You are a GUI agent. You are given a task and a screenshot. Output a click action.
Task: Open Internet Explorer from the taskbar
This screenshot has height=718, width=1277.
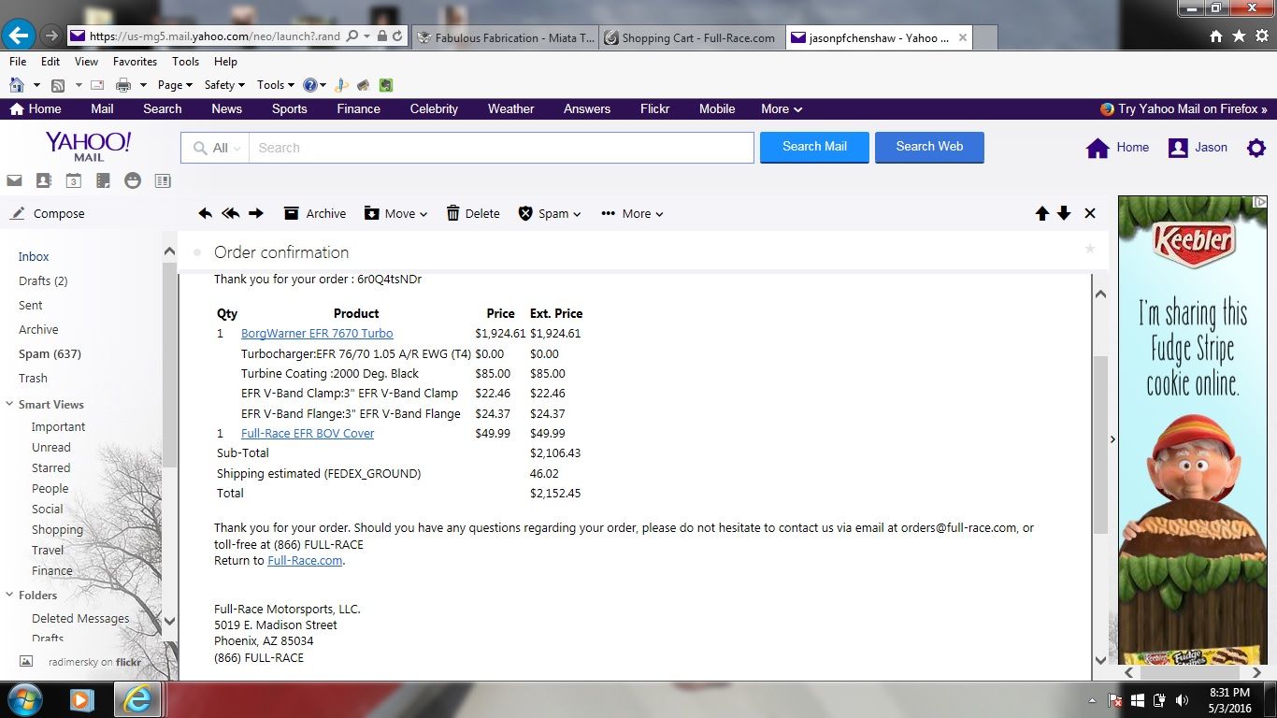pyautogui.click(x=139, y=699)
